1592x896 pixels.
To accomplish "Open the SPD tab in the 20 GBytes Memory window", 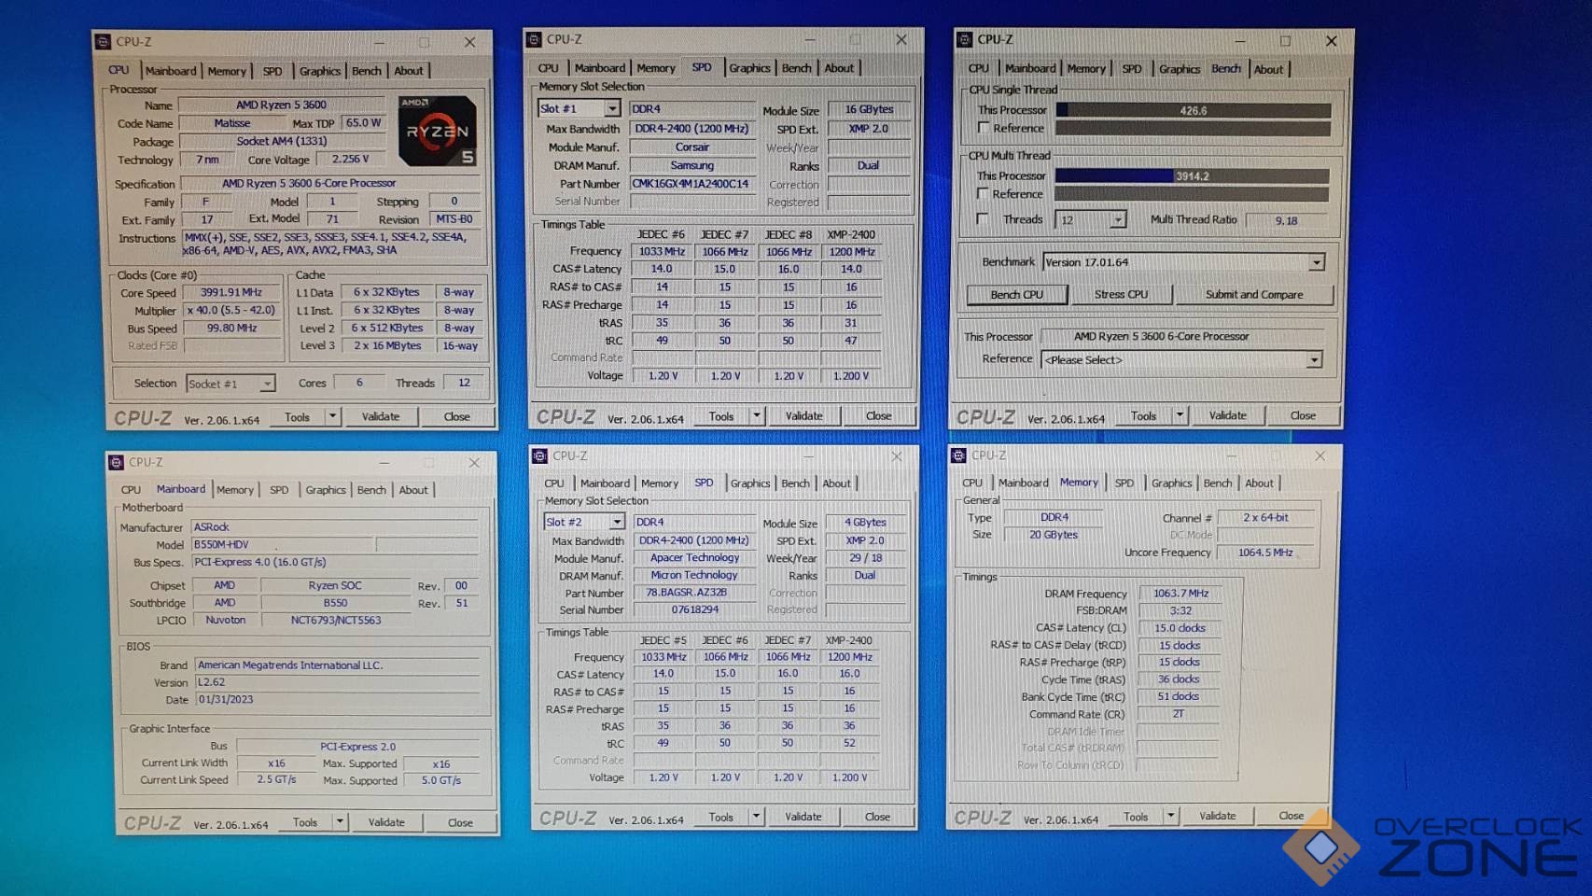I will coord(1124,483).
